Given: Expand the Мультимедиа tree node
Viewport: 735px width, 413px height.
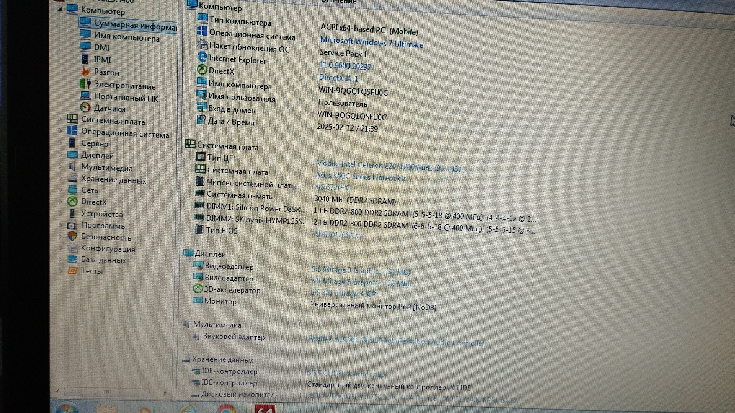Looking at the screenshot, I should (x=60, y=167).
